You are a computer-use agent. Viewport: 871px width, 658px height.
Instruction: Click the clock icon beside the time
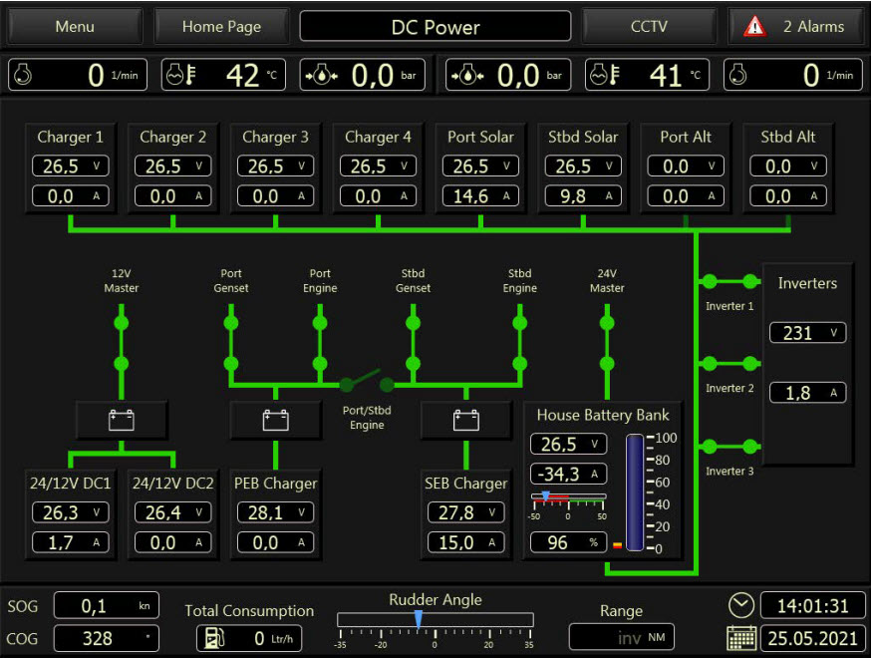741,605
